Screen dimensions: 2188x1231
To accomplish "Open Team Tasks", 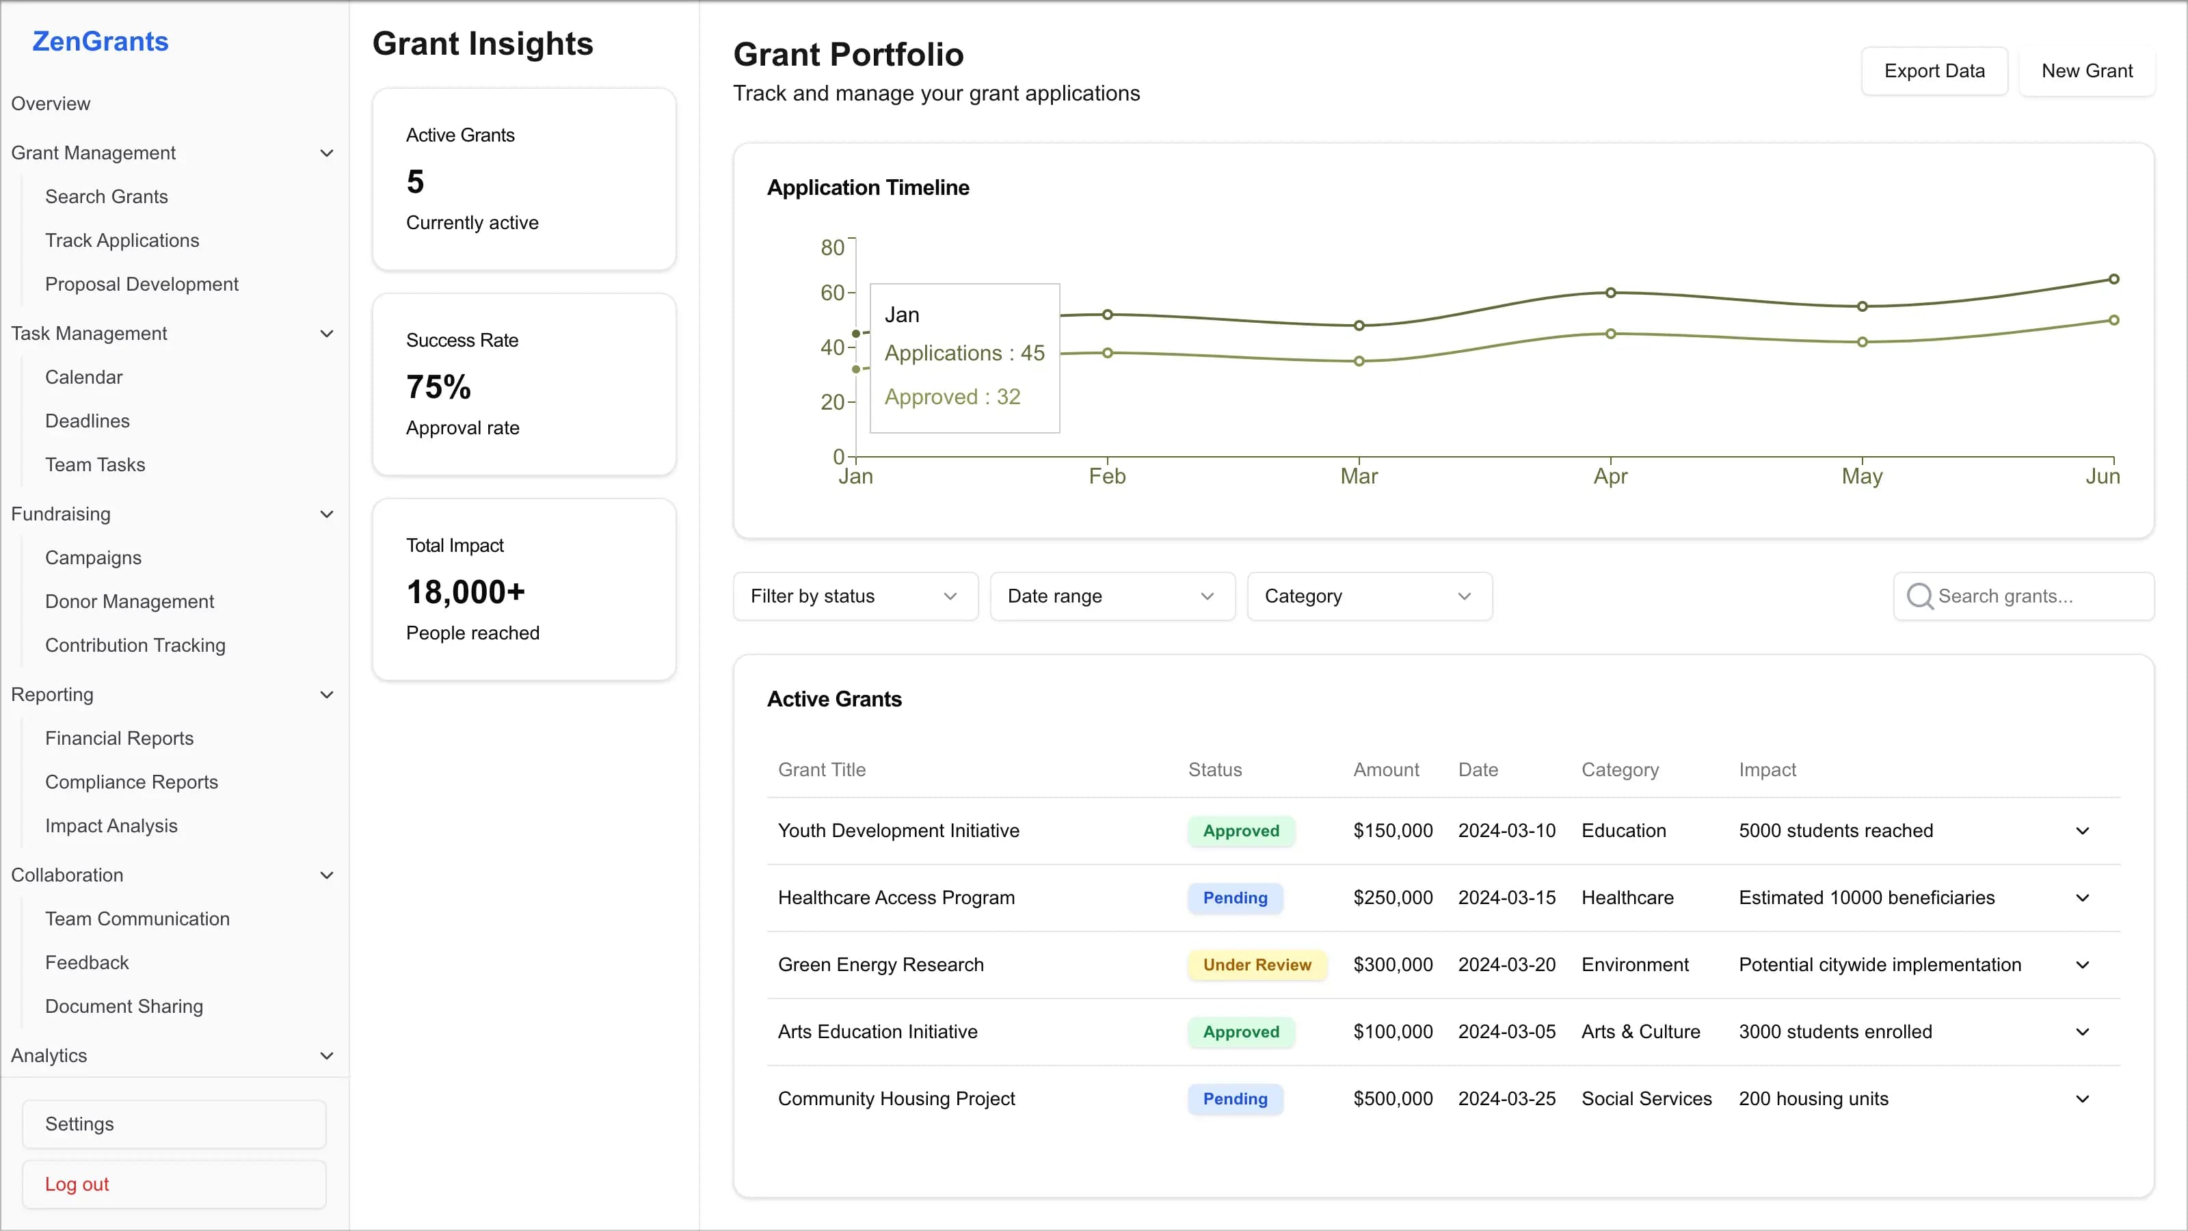I will [95, 465].
